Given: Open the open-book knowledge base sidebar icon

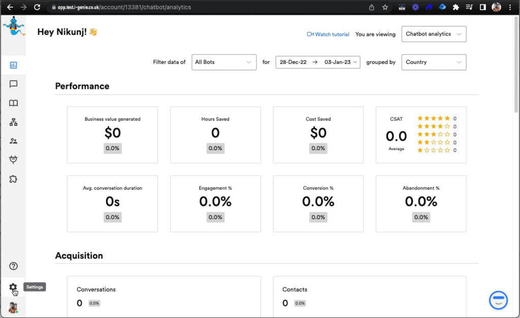Looking at the screenshot, I should (13, 103).
